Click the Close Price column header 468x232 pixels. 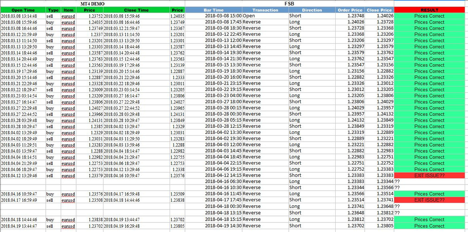tap(379, 10)
